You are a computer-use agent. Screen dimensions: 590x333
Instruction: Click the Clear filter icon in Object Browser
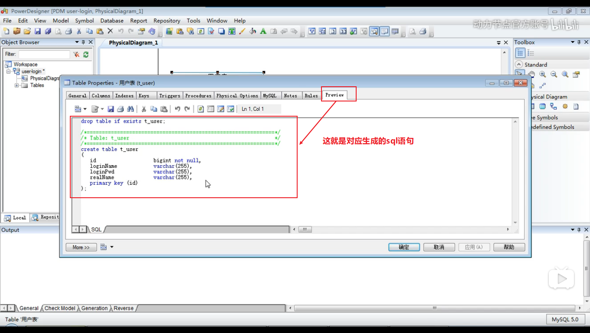pos(76,54)
